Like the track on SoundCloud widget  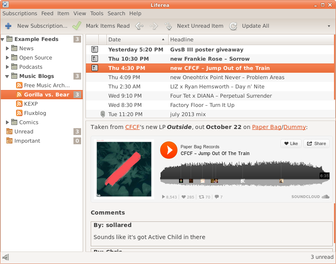291,143
